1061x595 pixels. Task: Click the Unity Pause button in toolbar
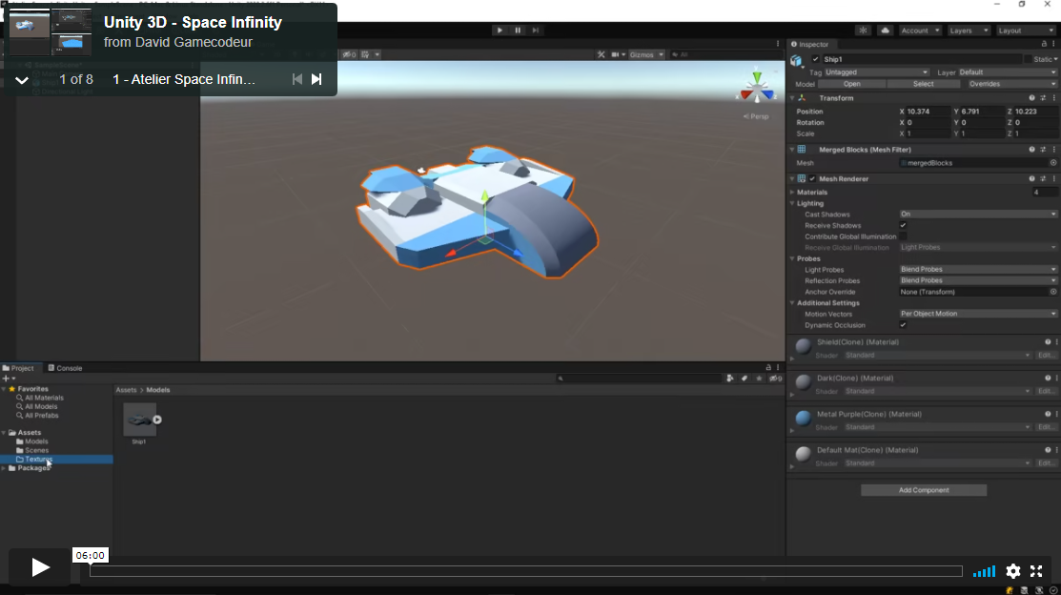click(519, 31)
